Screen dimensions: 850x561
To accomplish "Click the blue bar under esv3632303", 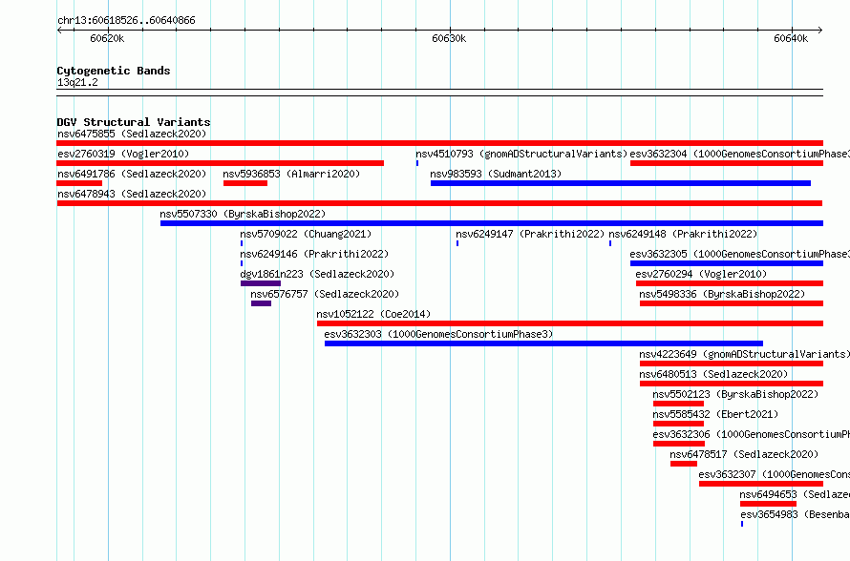I will (x=543, y=343).
